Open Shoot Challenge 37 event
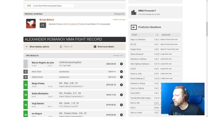Viewport: 208px width, 117px height. [137, 79]
